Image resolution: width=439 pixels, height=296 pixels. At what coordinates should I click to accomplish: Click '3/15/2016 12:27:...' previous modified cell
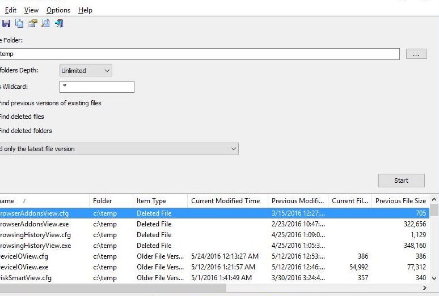pyautogui.click(x=298, y=213)
